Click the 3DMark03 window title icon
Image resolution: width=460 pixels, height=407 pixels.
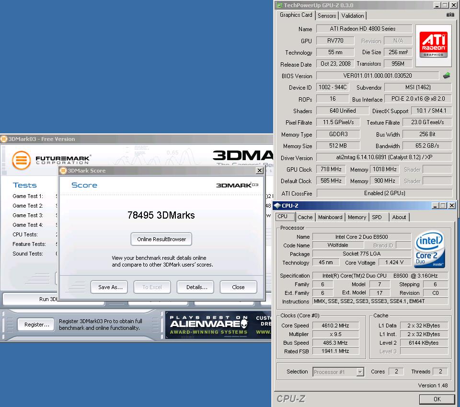point(4,139)
